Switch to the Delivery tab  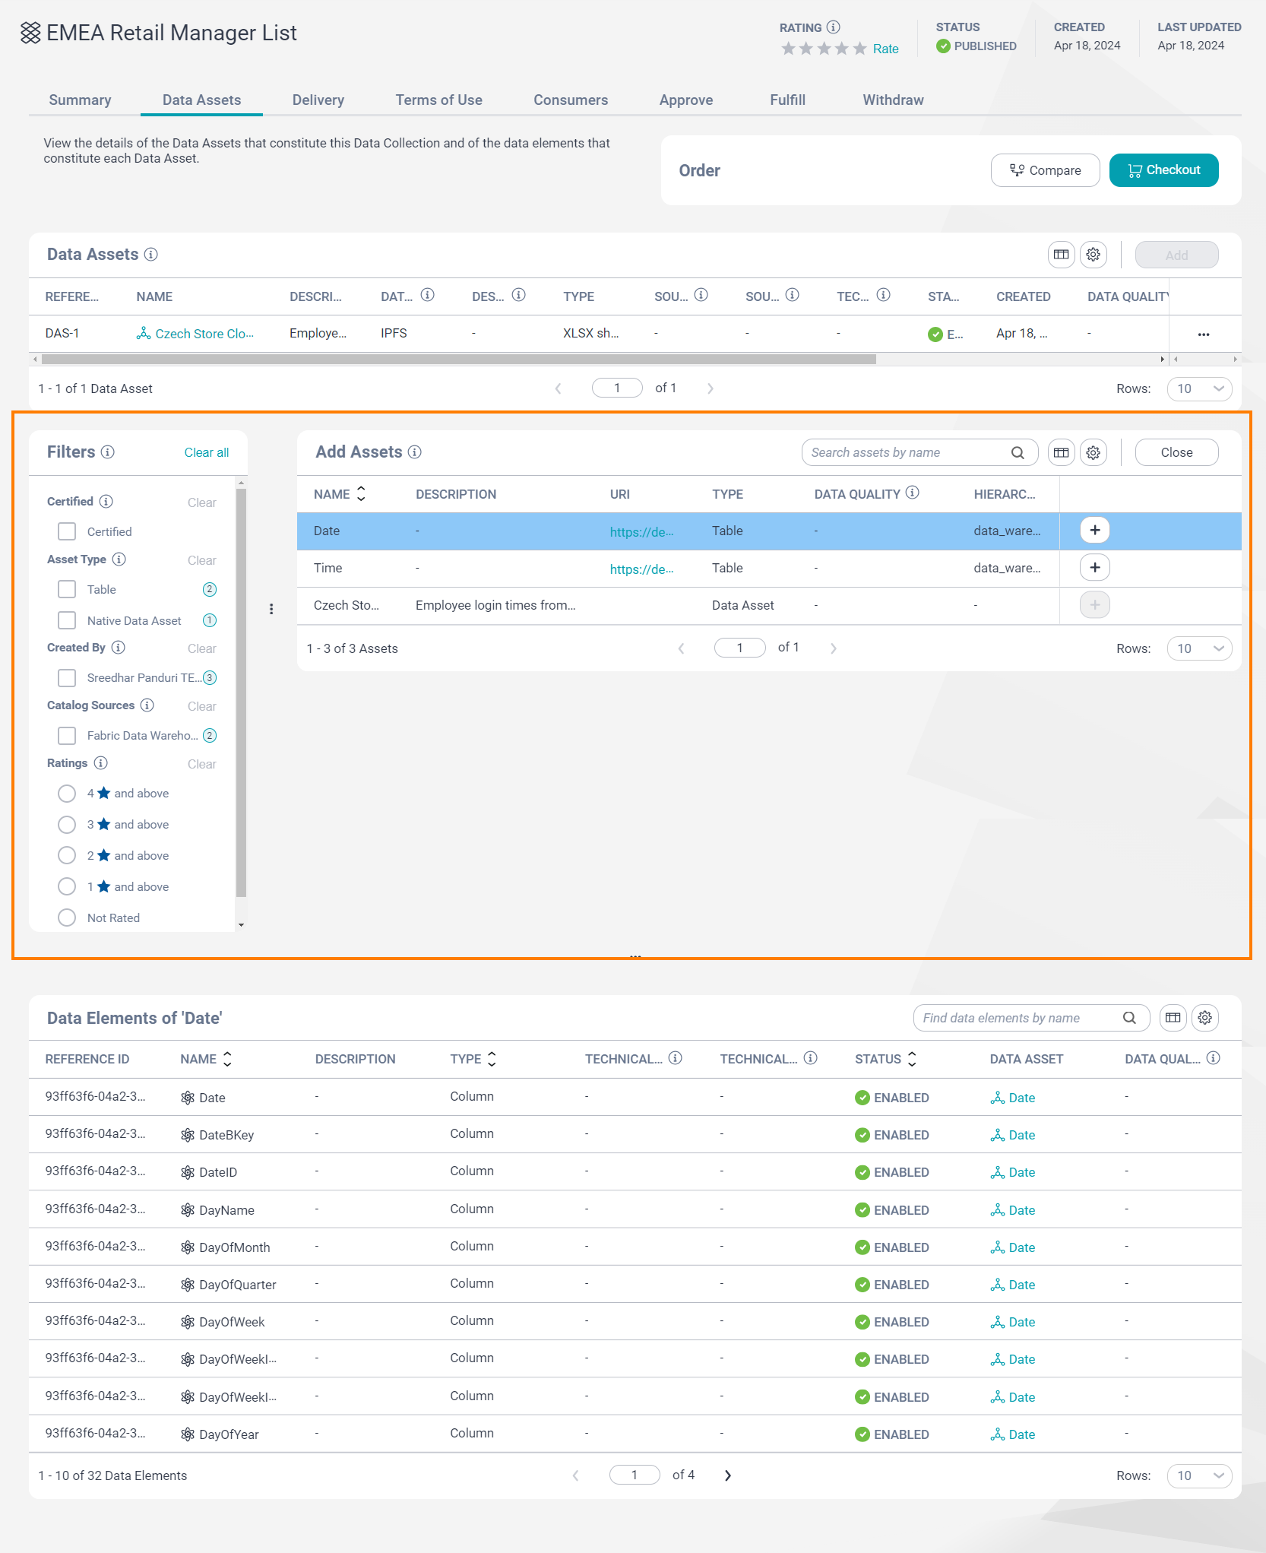(318, 100)
